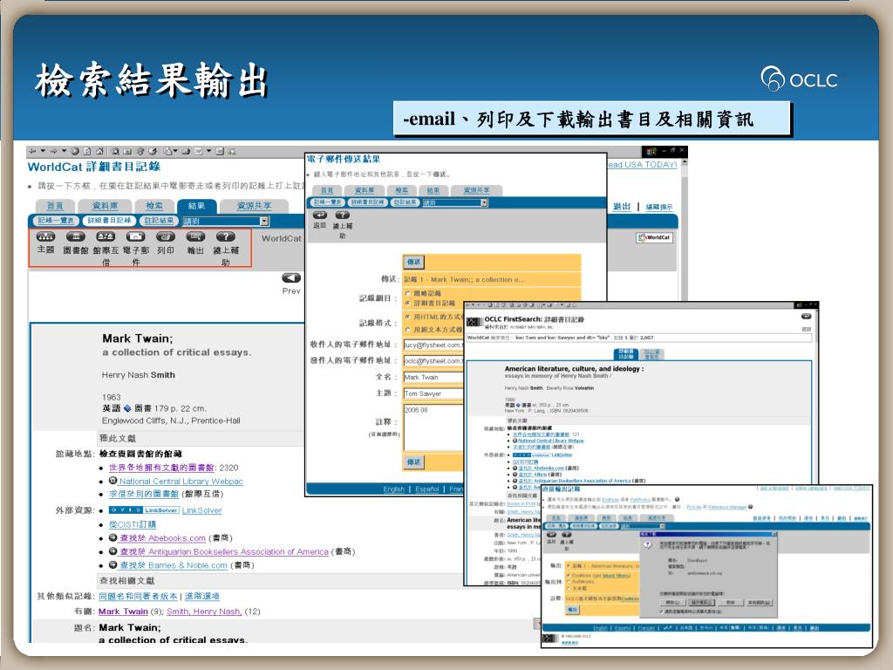Click the 電子郵件 (e-mail) icon
Image resolution: width=893 pixels, height=670 pixels.
point(135,236)
